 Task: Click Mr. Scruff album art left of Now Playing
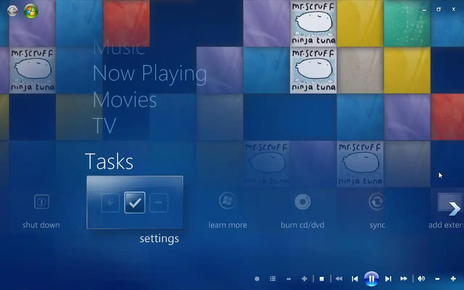coord(32,70)
